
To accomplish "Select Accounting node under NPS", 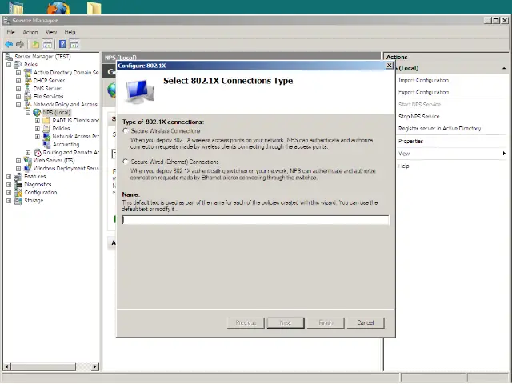I will [66, 144].
